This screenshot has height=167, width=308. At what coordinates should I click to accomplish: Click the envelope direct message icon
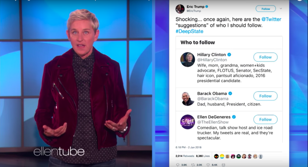coord(223,165)
